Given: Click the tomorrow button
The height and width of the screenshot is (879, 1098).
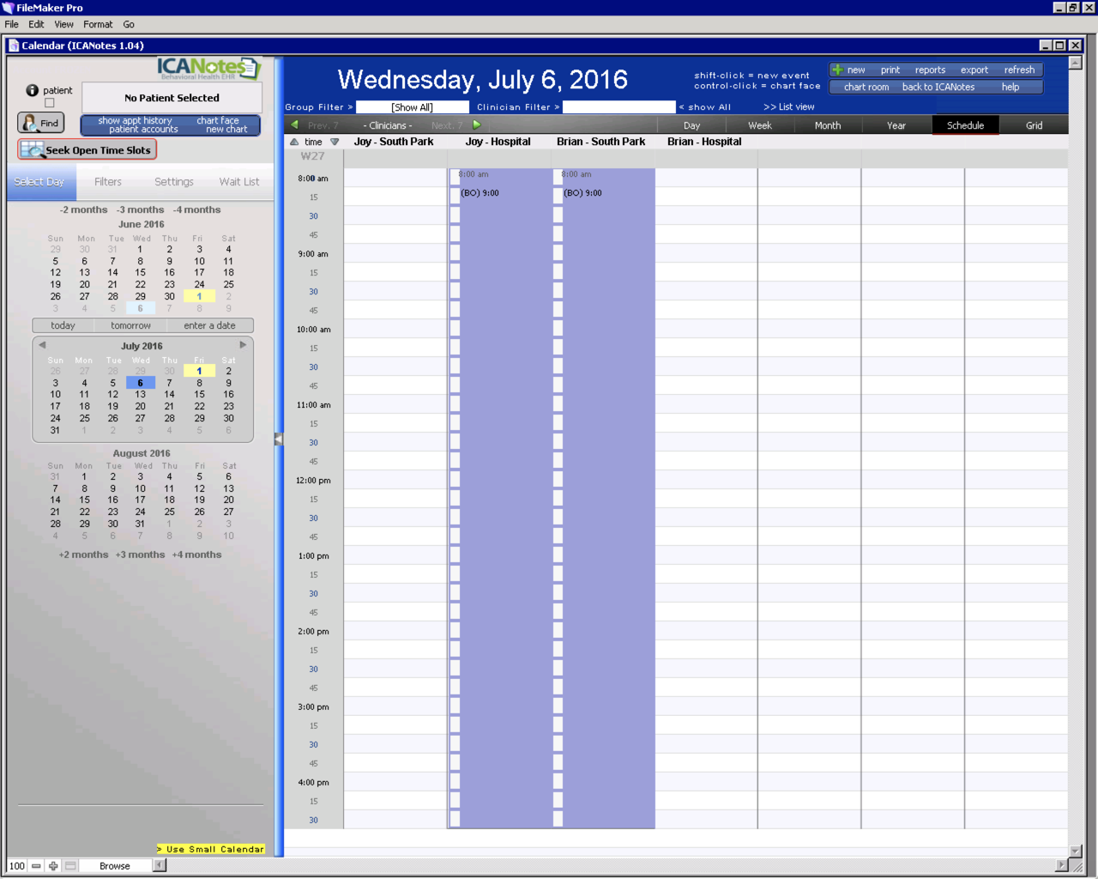Looking at the screenshot, I should (130, 326).
